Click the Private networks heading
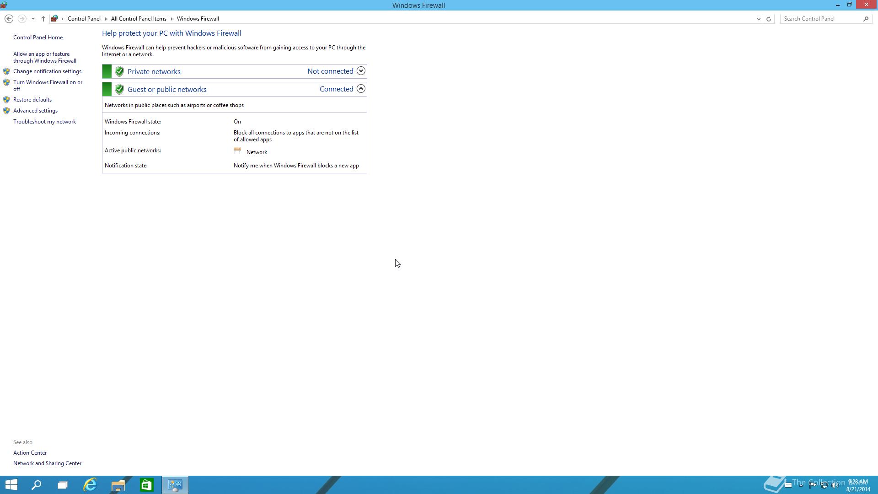This screenshot has height=494, width=878. tap(154, 71)
